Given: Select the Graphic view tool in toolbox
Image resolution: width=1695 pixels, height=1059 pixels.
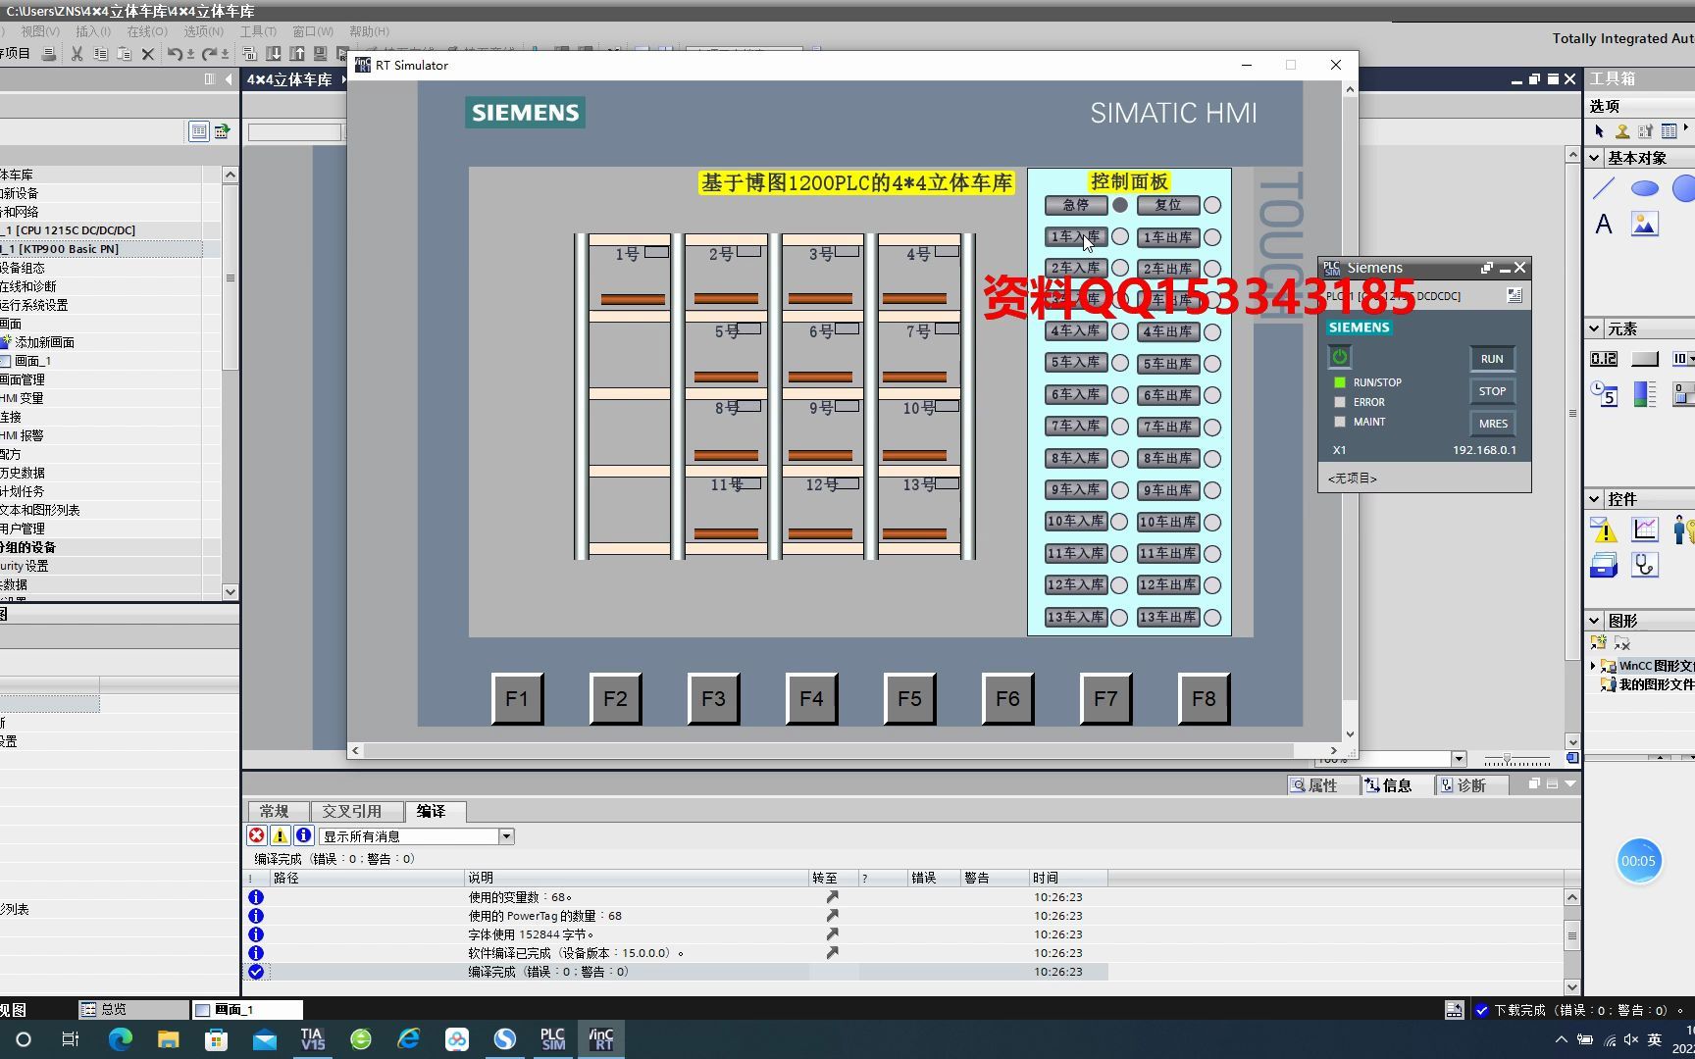Looking at the screenshot, I should pos(1645,225).
